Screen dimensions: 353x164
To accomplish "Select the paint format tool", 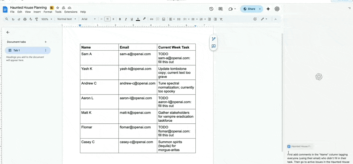I will [37, 19].
